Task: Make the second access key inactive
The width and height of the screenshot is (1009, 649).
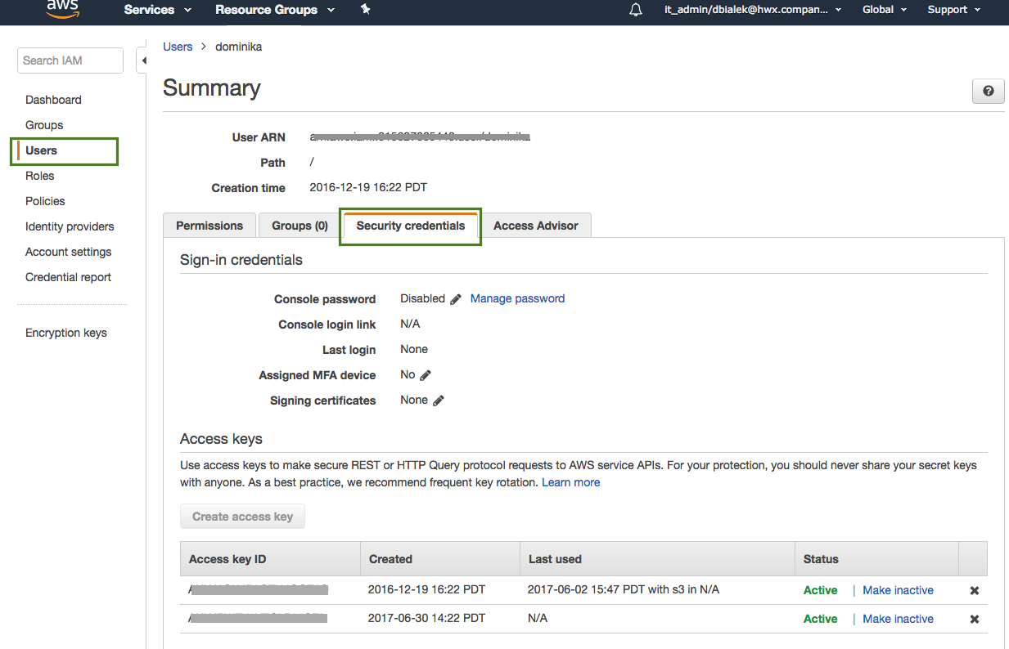Action: 898,619
